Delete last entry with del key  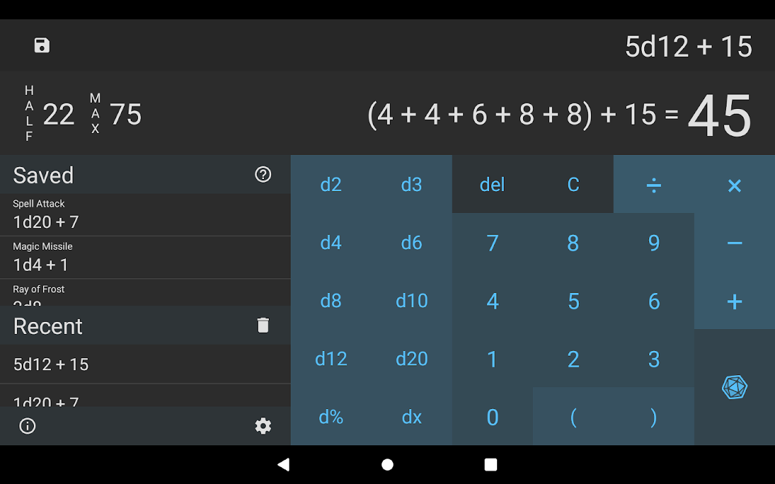click(x=492, y=185)
